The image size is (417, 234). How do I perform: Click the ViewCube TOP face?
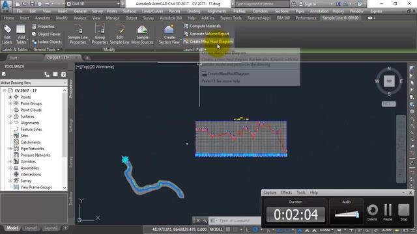point(389,81)
